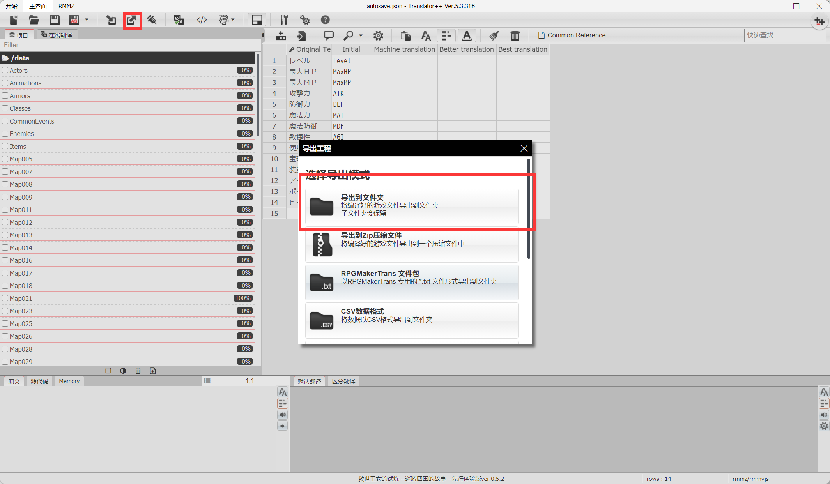Viewport: 830px width, 484px height.
Task: Check the Actors file checkbox
Action: [x=5, y=71]
